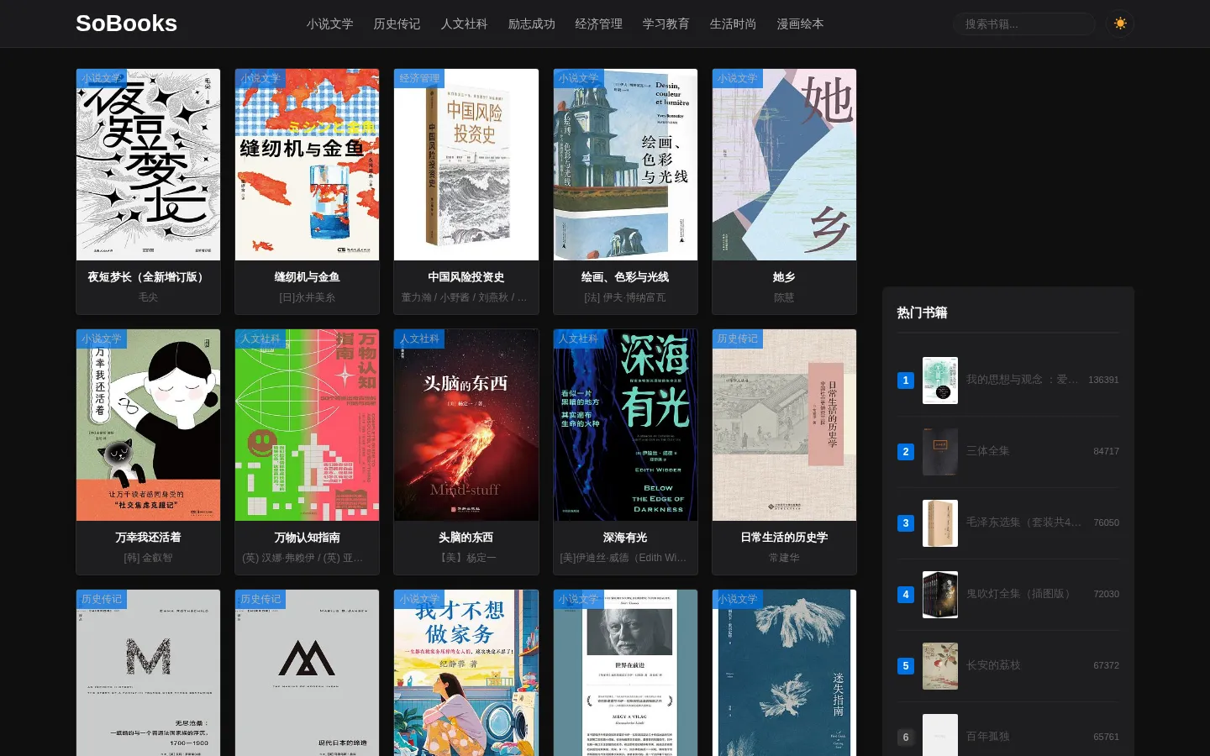The height and width of the screenshot is (756, 1210).
Task: Go to the 励志成功 category
Action: click(x=531, y=24)
